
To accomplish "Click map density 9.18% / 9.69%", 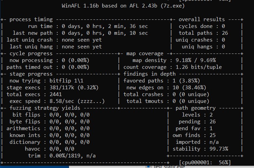I will click(x=196, y=60).
